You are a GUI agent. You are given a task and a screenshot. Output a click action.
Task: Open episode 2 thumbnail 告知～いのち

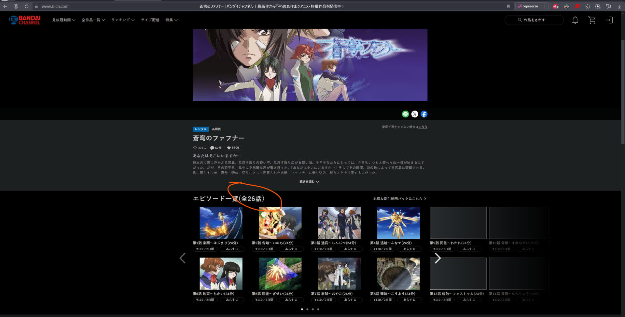280,223
